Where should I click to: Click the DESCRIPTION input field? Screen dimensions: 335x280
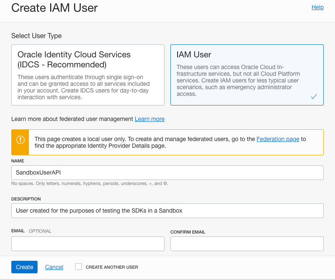167,211
